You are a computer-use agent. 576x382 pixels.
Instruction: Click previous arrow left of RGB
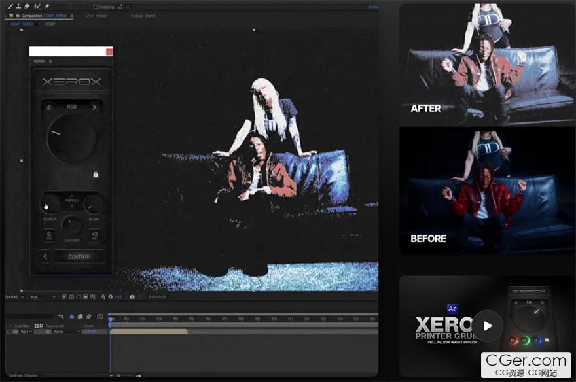[49, 107]
